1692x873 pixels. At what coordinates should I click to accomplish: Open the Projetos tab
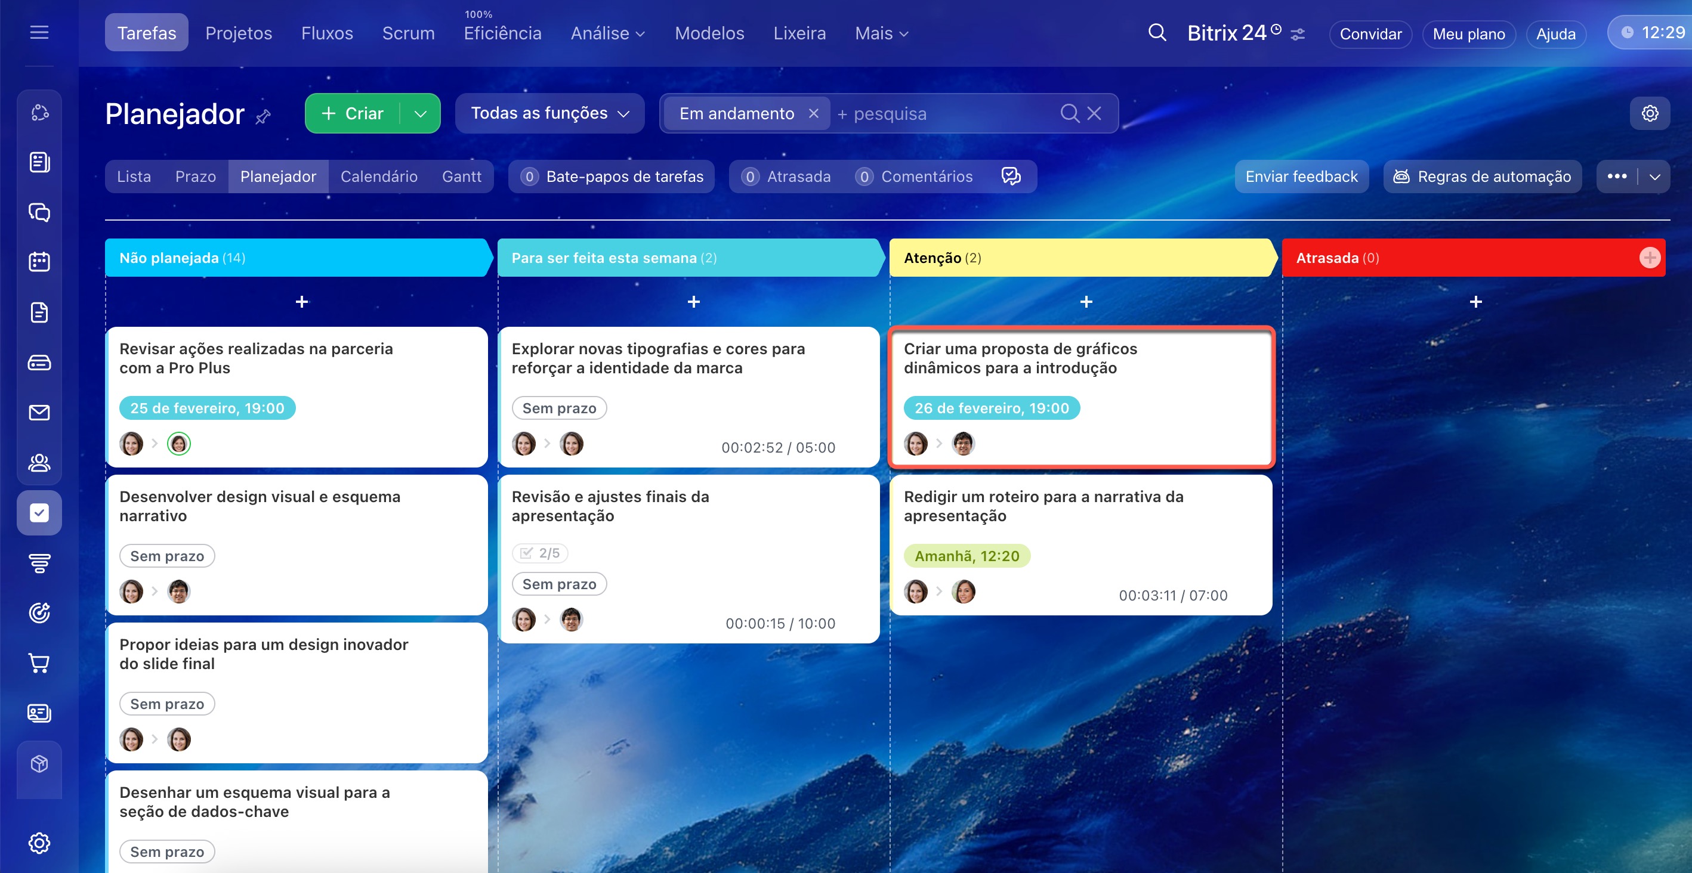coord(239,33)
